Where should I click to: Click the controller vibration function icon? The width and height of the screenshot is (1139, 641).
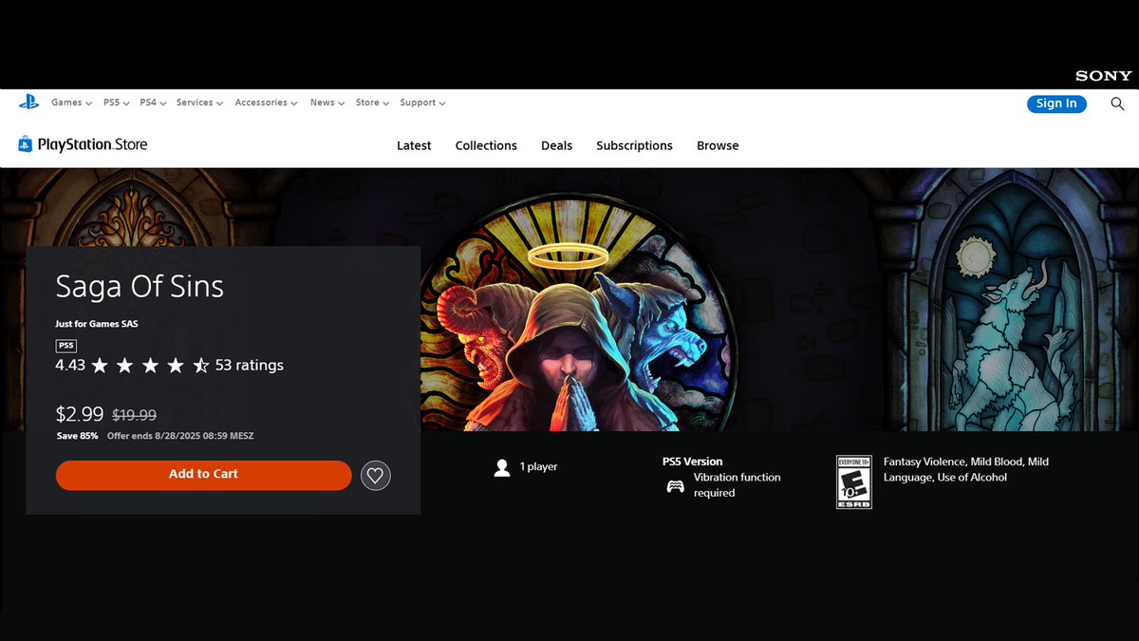tap(675, 485)
